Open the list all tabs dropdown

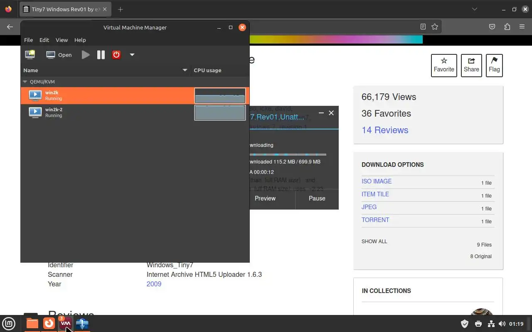475,9
